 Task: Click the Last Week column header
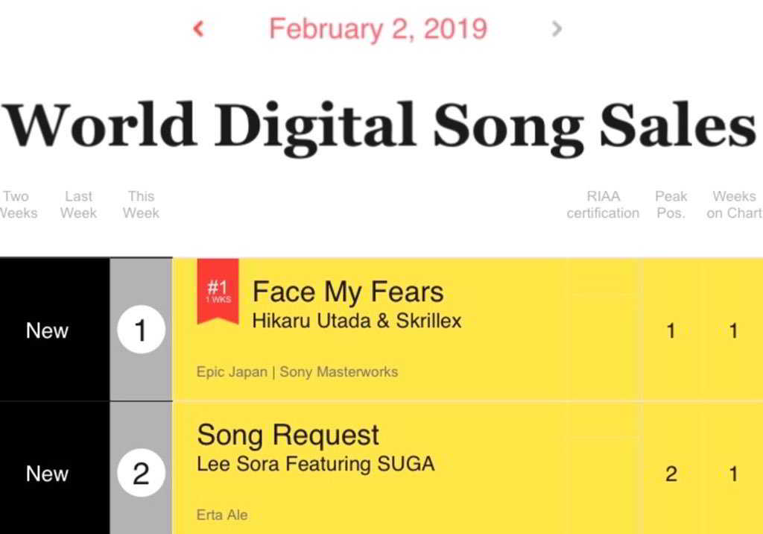[x=78, y=204]
